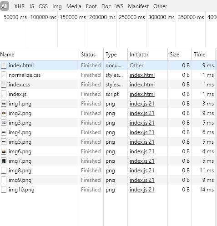Click the img2.png thumbnail icon

tap(4, 113)
